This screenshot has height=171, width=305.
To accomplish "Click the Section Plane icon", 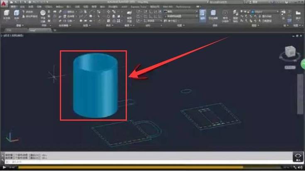I will coord(129,16).
